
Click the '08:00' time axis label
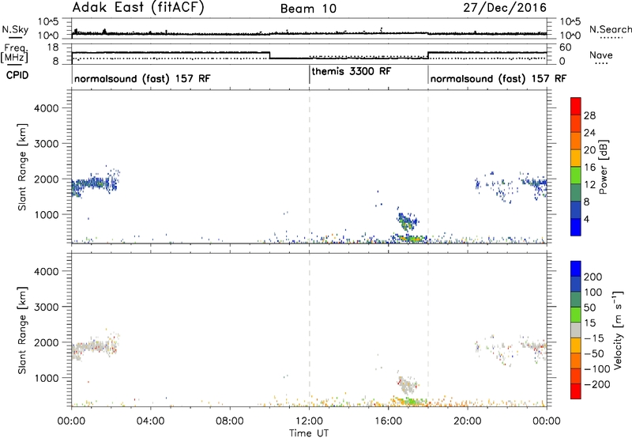click(x=230, y=421)
